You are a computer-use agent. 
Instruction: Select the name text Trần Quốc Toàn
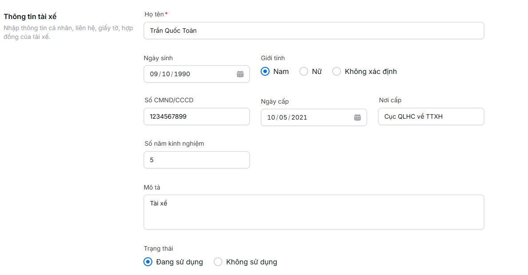coord(173,31)
